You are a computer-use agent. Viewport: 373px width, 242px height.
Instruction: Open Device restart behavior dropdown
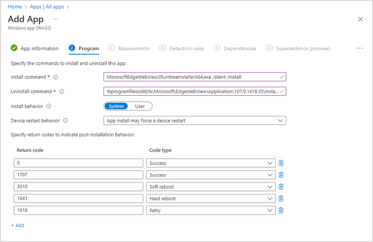(195, 121)
